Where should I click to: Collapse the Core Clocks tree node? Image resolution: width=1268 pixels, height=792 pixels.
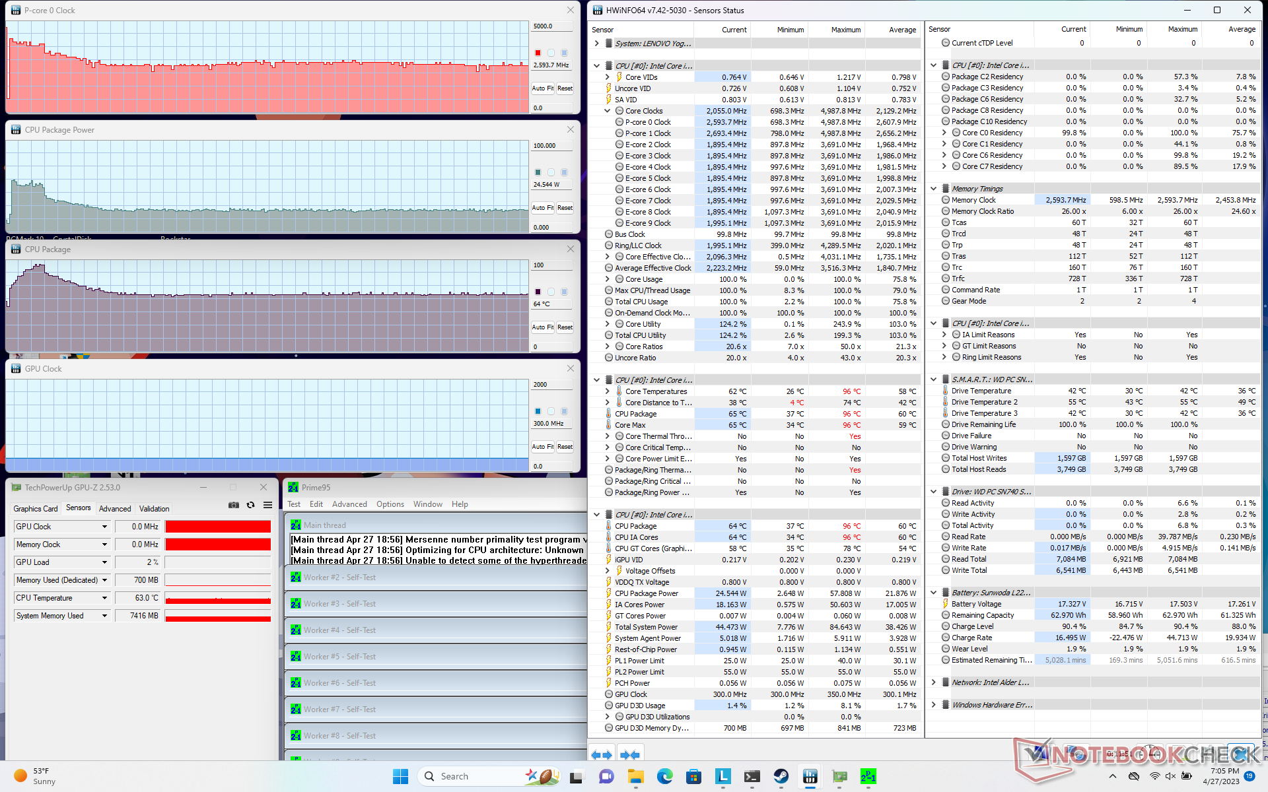click(x=608, y=111)
